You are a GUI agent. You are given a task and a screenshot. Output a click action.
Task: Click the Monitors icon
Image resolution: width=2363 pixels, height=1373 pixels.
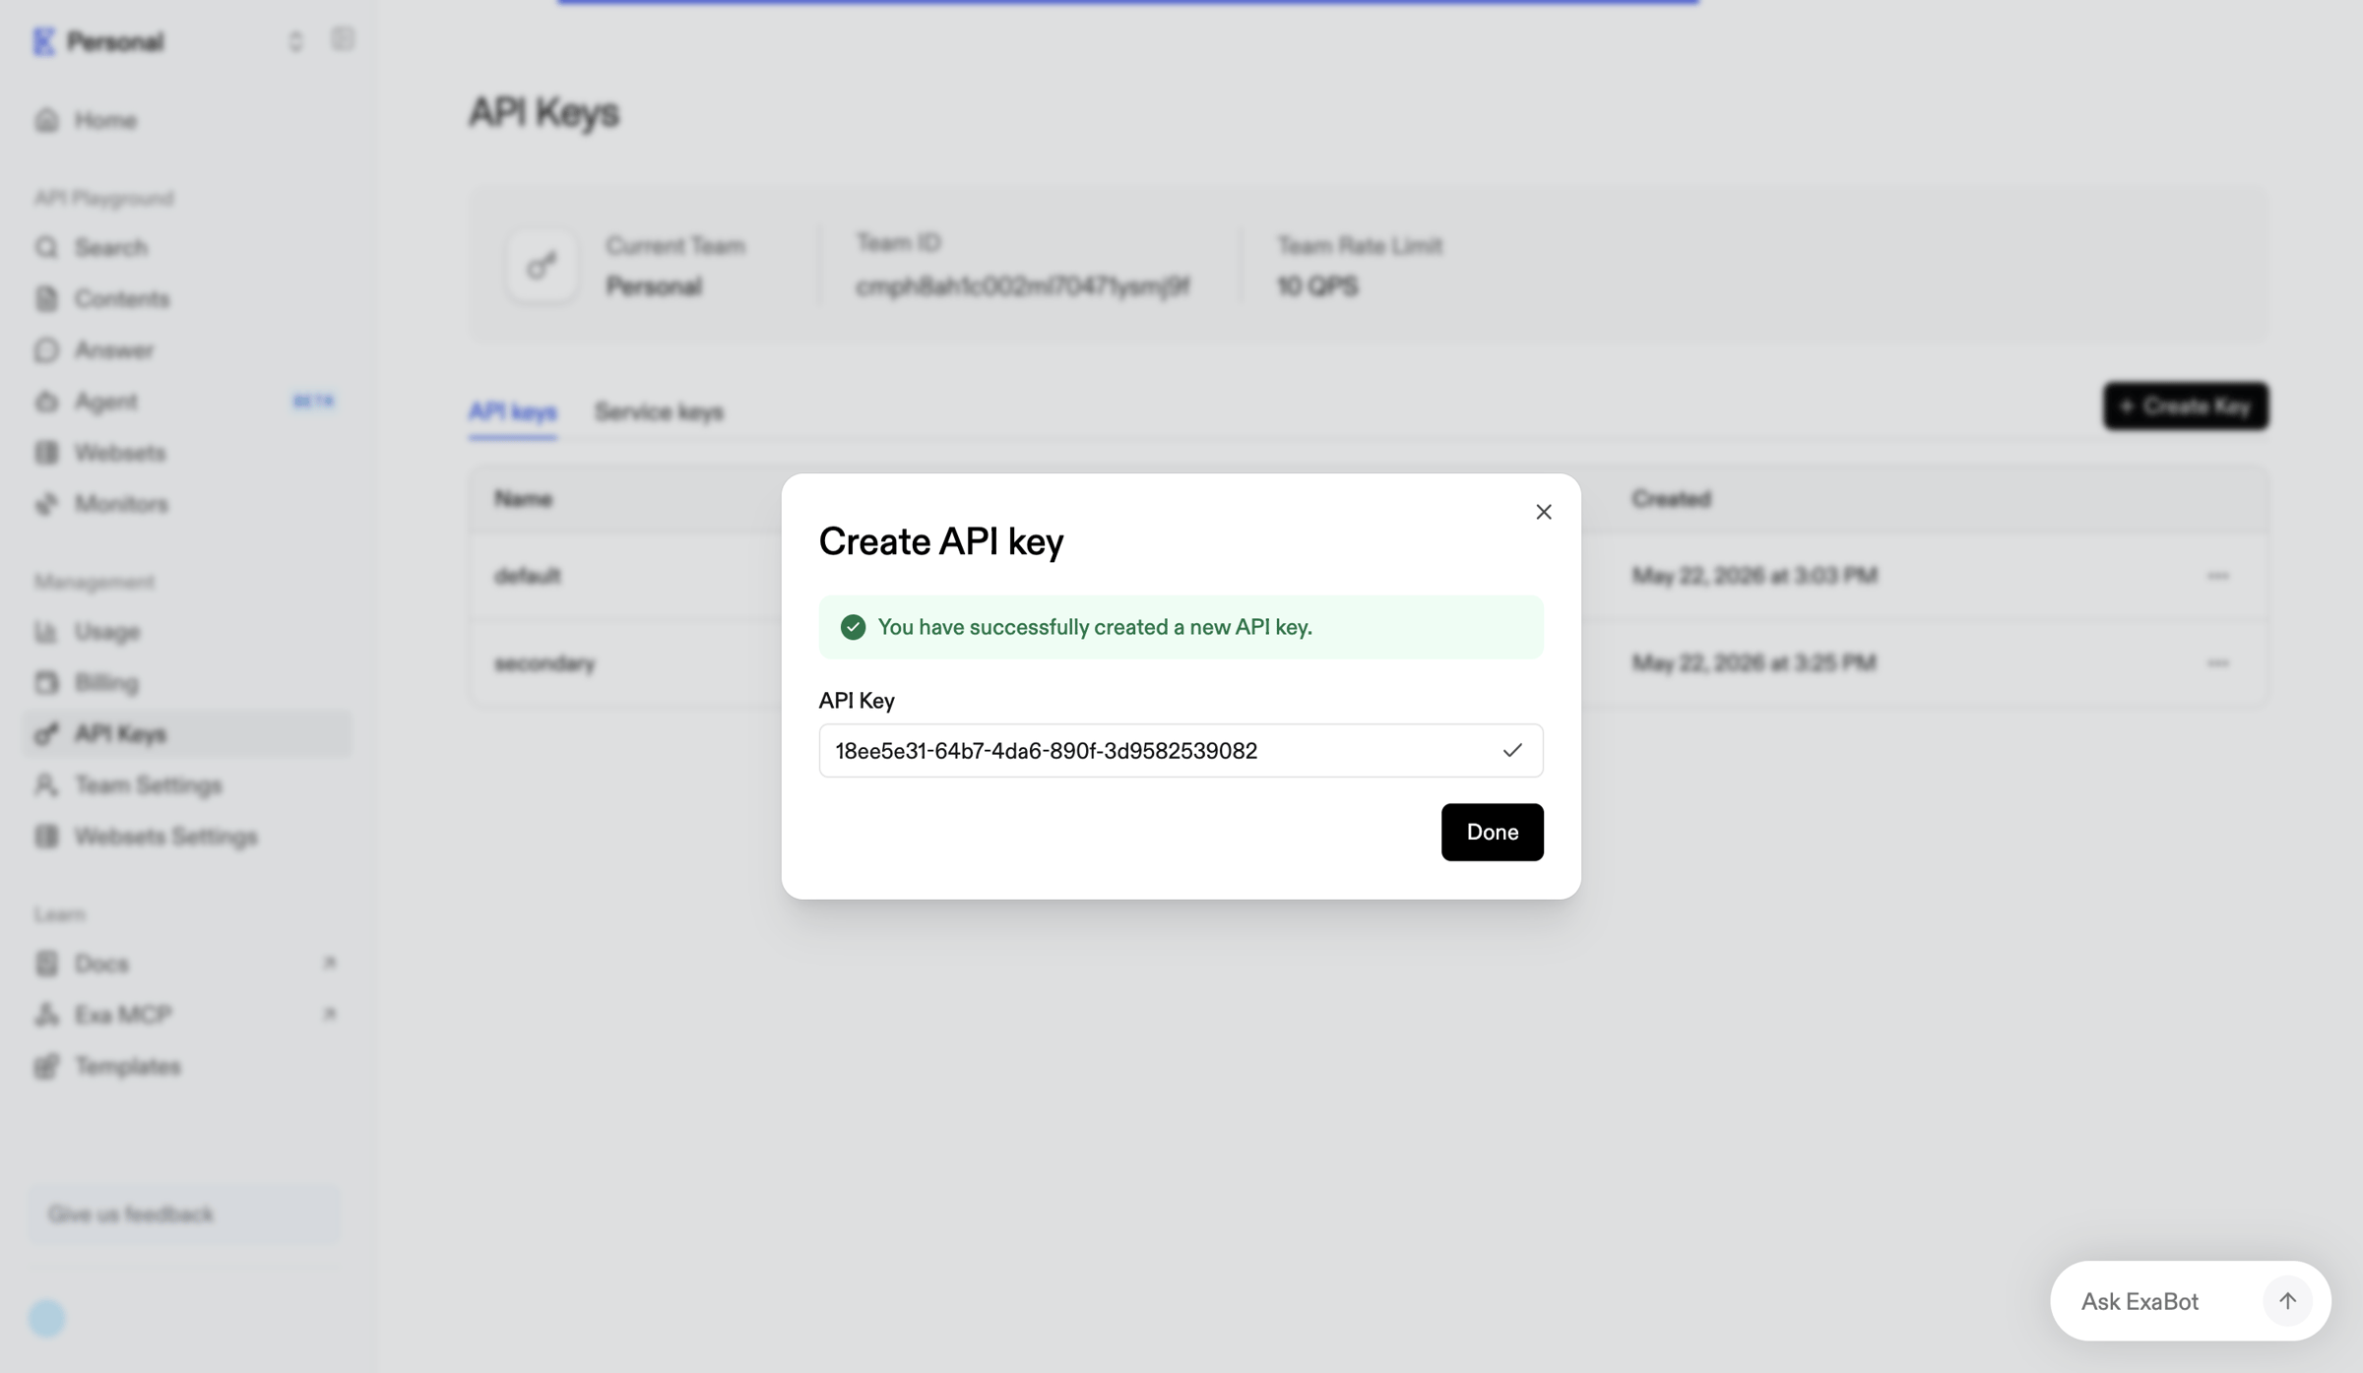click(x=46, y=503)
